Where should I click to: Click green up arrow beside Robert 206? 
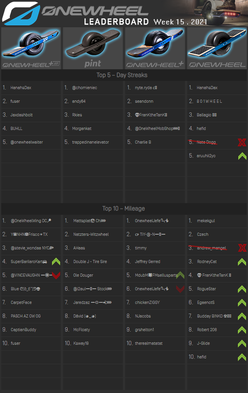(x=242, y=330)
